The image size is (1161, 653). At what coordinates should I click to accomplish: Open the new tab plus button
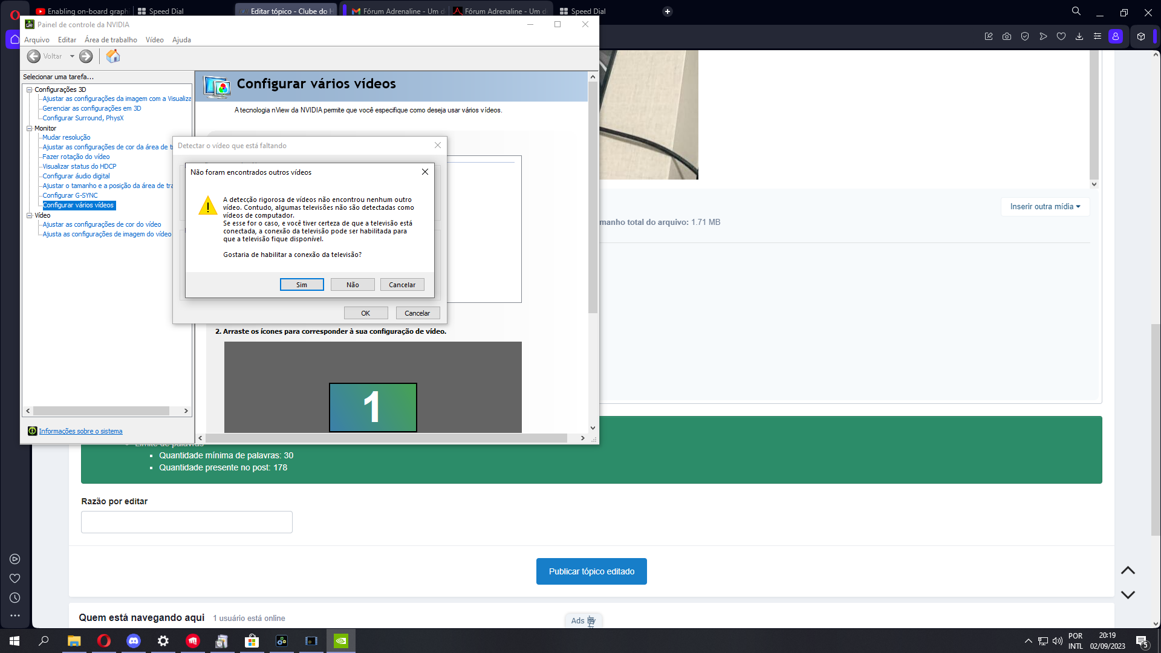click(x=668, y=11)
